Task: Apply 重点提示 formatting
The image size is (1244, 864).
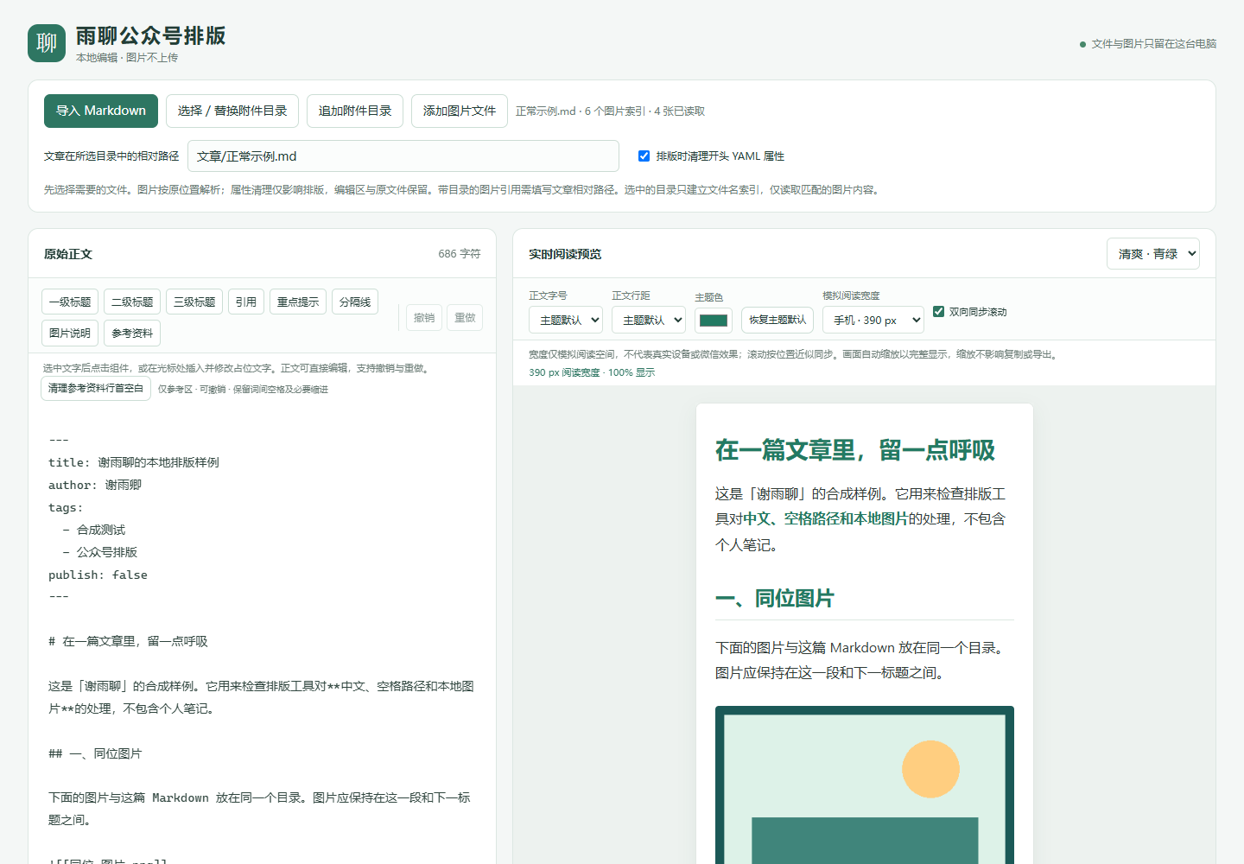Action: click(x=298, y=302)
